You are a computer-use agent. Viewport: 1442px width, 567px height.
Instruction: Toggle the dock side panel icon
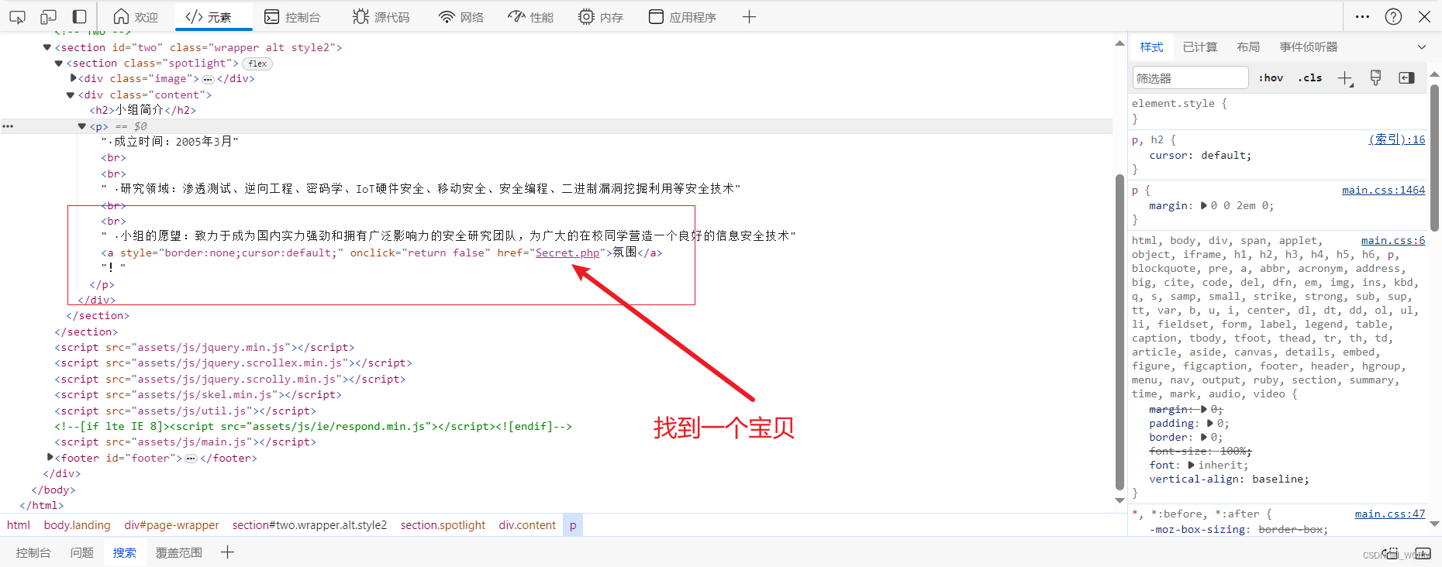pyautogui.click(x=79, y=16)
